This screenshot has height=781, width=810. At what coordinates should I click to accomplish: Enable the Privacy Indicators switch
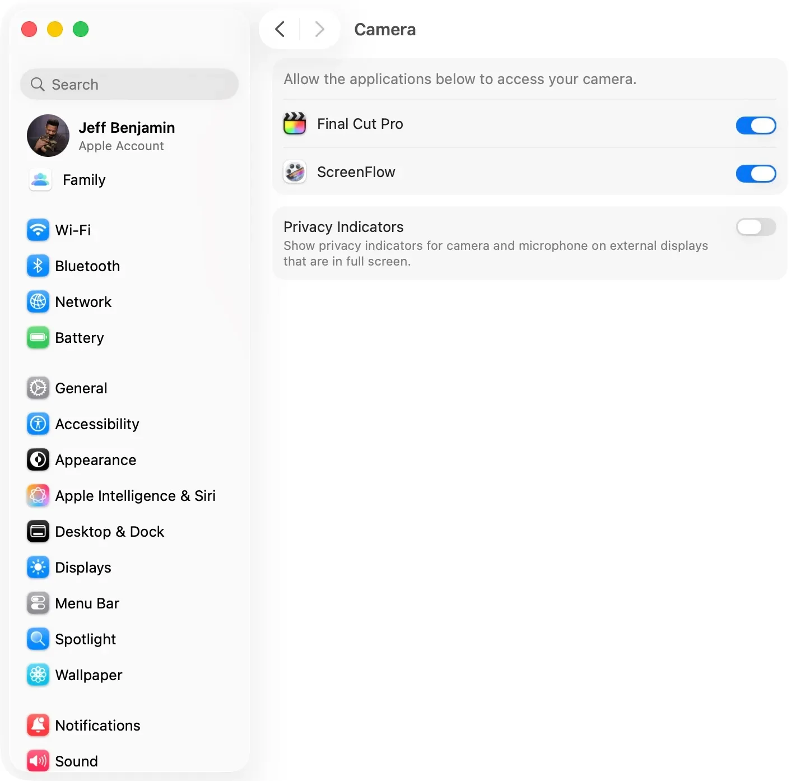[x=756, y=227]
